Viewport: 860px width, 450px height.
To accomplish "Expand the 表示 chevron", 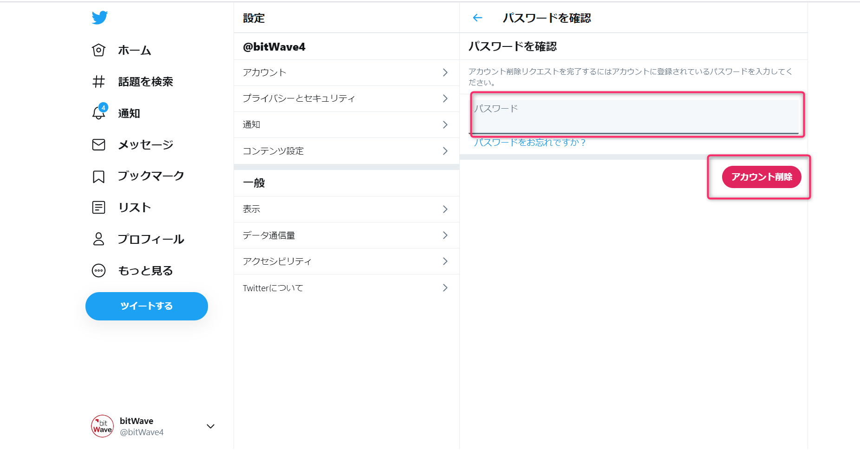I will coord(445,209).
